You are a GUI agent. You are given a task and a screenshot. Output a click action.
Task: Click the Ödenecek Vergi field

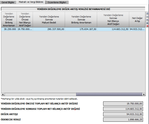pos(123,120)
